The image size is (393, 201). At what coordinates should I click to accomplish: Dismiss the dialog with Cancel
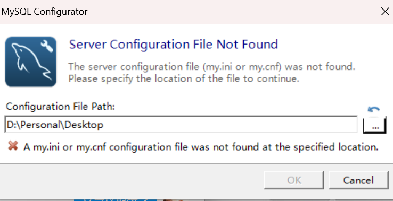pos(358,180)
